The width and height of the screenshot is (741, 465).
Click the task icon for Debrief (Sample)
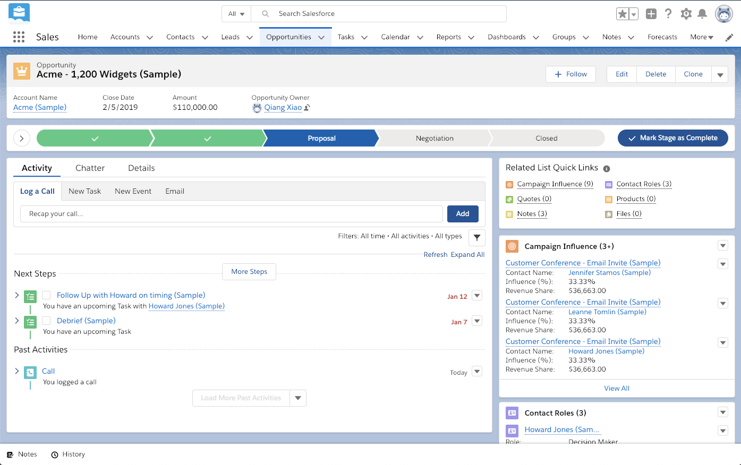[x=30, y=322]
